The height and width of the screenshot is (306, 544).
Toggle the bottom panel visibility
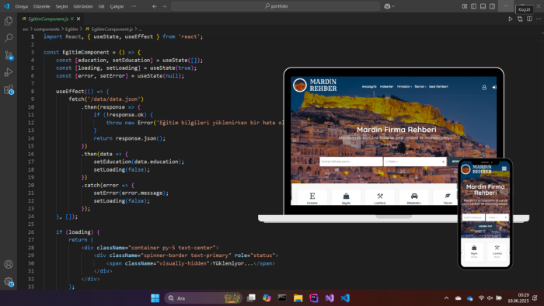point(483,6)
